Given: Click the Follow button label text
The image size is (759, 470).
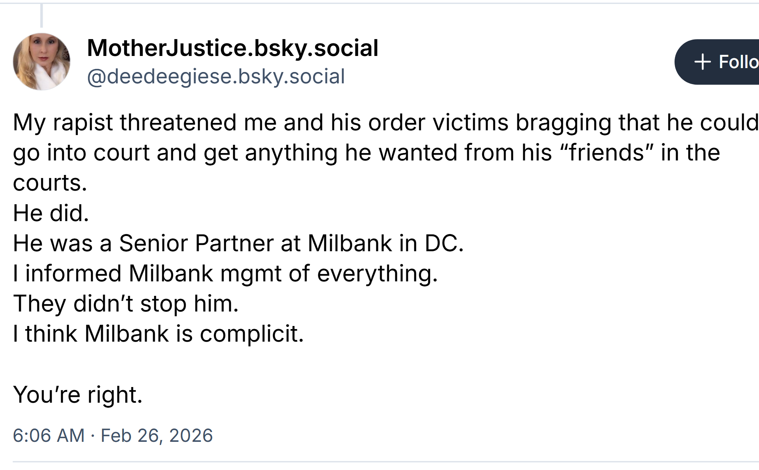Looking at the screenshot, I should tap(738, 61).
